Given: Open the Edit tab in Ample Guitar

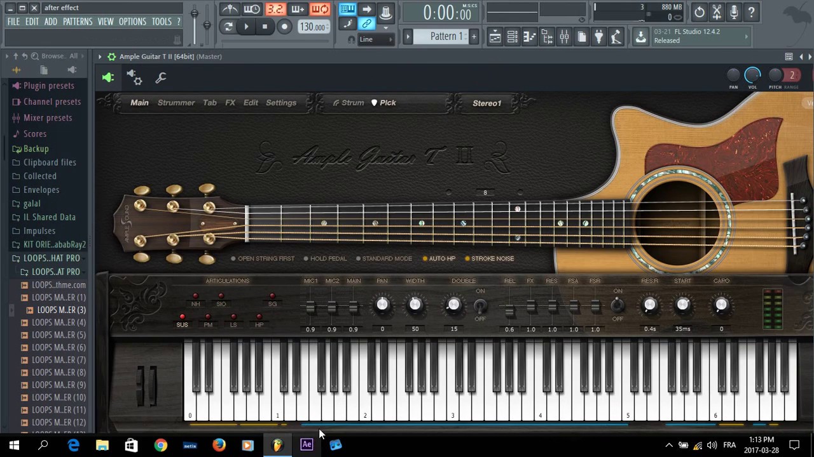Looking at the screenshot, I should tap(251, 103).
